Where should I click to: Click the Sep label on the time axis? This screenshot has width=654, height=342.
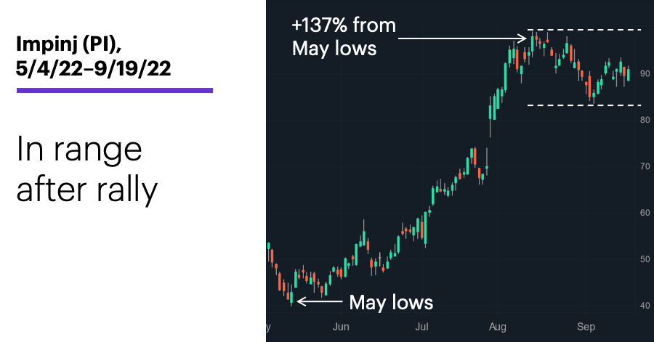click(586, 327)
